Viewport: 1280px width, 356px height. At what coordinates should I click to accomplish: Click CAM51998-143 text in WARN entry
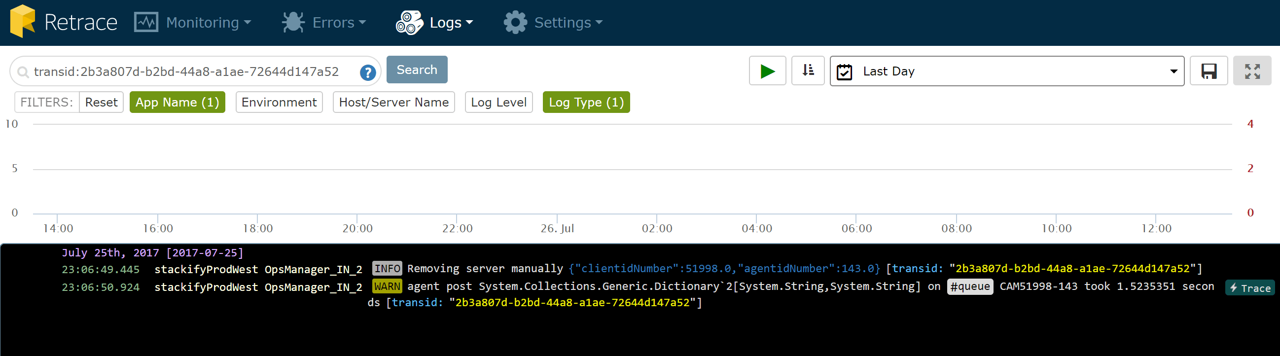(1038, 286)
